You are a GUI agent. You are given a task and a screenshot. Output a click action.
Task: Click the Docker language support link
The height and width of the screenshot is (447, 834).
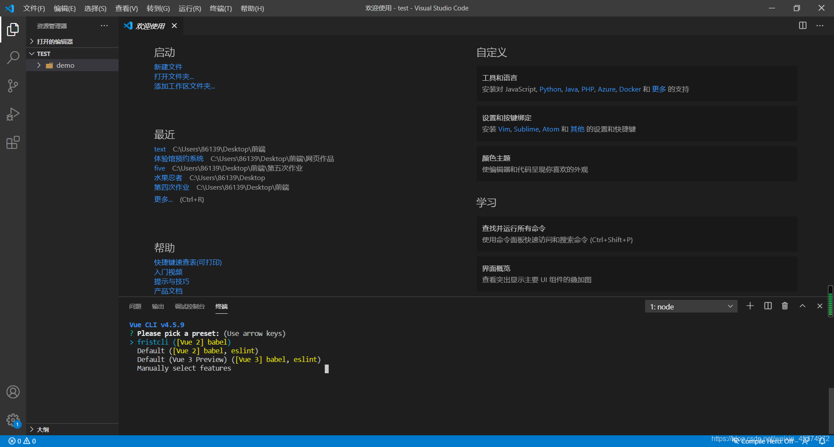[x=630, y=89]
